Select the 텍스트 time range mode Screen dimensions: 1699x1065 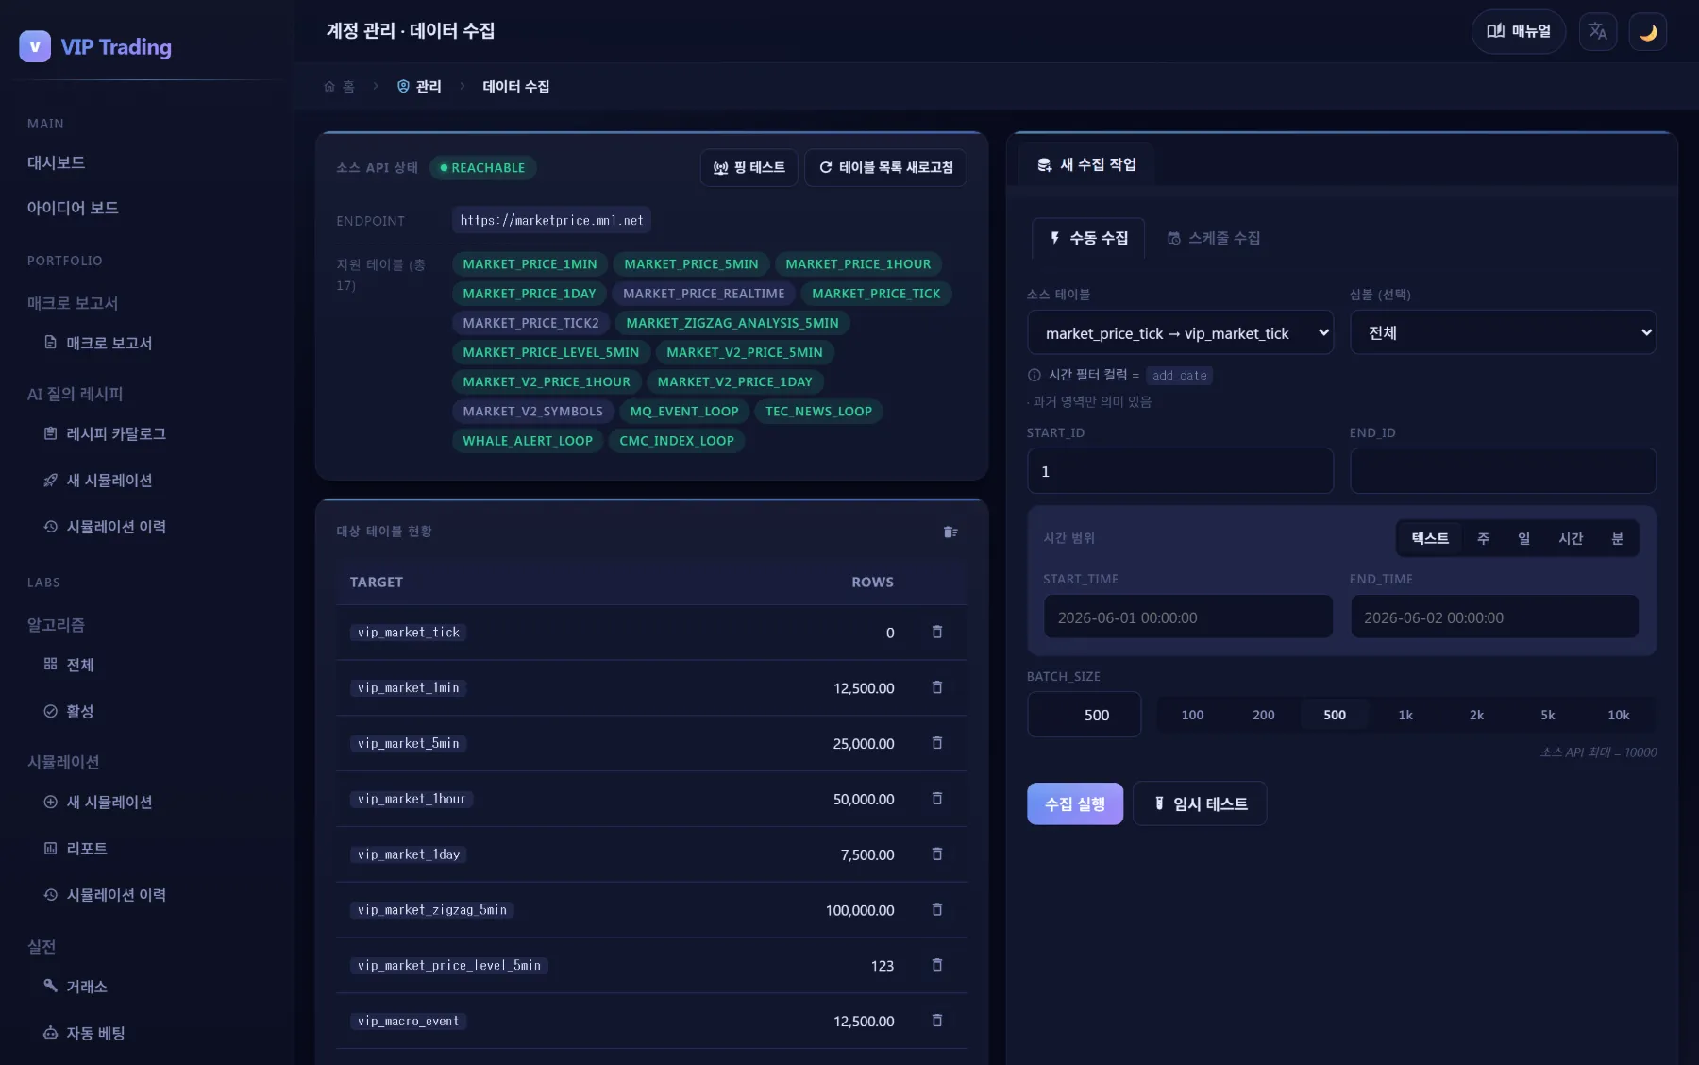pos(1430,538)
